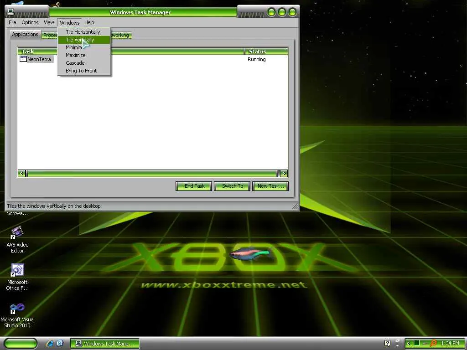Click the left arrow of horizontal scrollbar
Screen dimensions: 467x350
(x=22, y=173)
